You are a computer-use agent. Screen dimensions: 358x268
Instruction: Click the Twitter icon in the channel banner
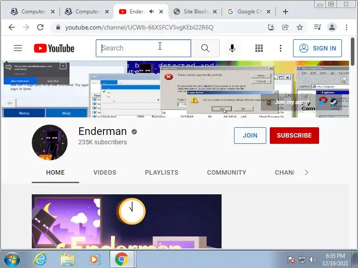point(322,101)
